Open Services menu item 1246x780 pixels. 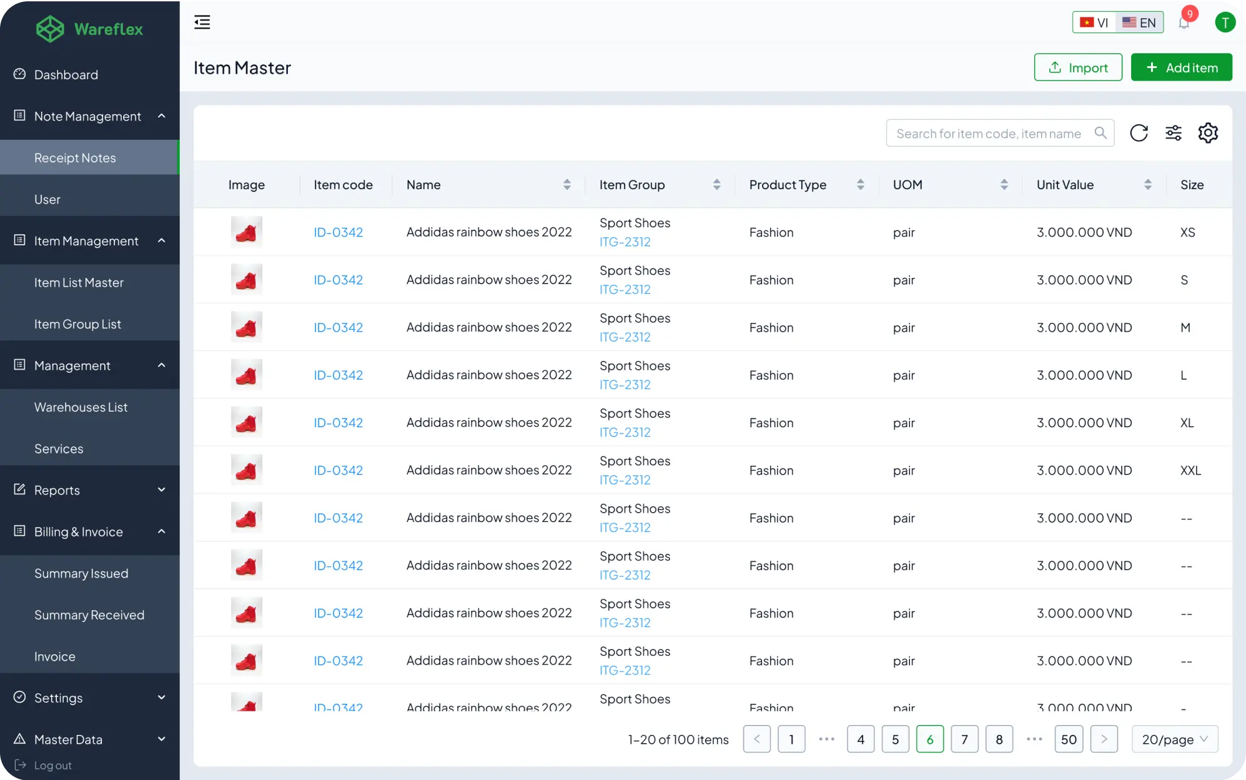pos(90,448)
